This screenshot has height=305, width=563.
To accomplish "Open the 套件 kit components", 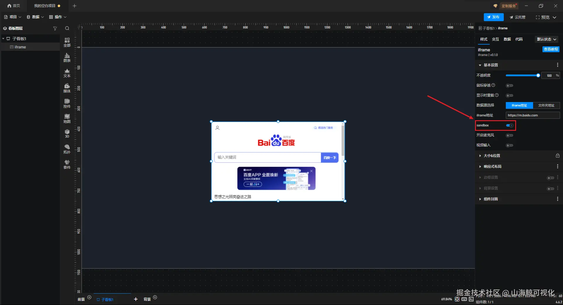I will 67,164.
